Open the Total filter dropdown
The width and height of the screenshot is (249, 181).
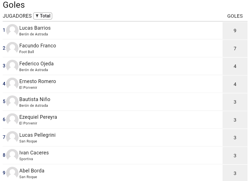(43, 16)
